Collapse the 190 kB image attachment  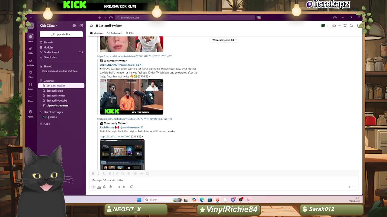(149, 77)
